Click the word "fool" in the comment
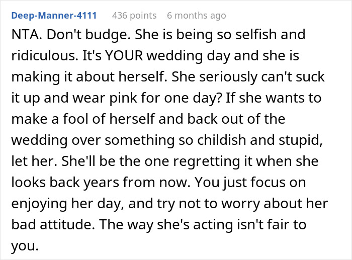 (x=75, y=119)
